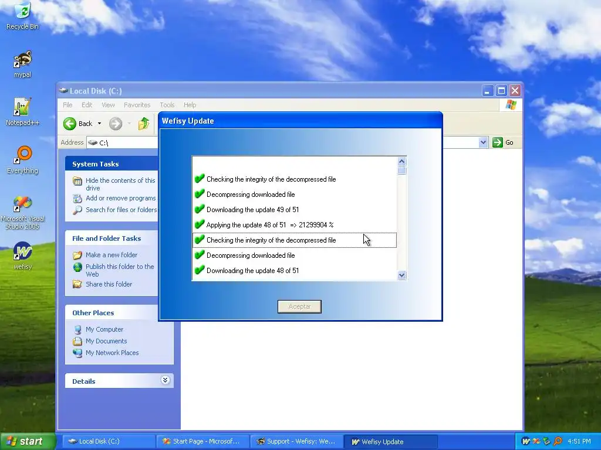Click the update list scrollbar thumb
Image resolution: width=601 pixels, height=450 pixels.
click(x=401, y=171)
